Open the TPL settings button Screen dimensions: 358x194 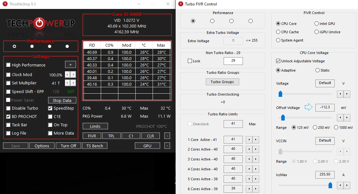coord(111,136)
